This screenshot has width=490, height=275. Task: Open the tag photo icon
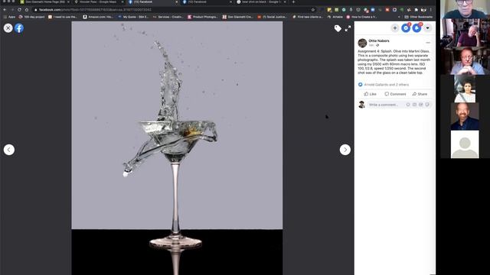[338, 28]
